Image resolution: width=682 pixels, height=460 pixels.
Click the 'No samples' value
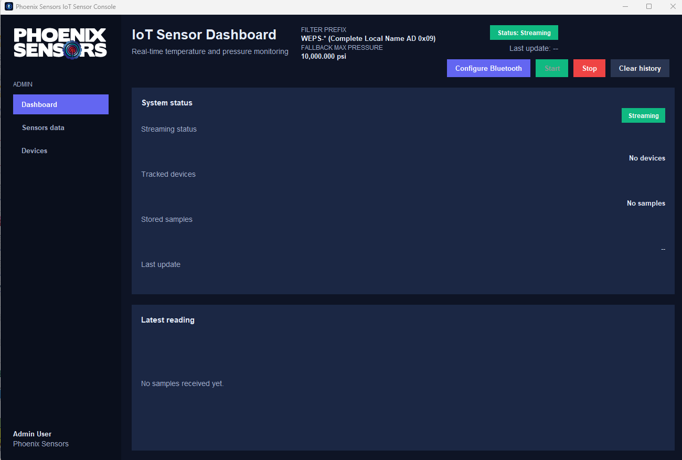tap(646, 203)
